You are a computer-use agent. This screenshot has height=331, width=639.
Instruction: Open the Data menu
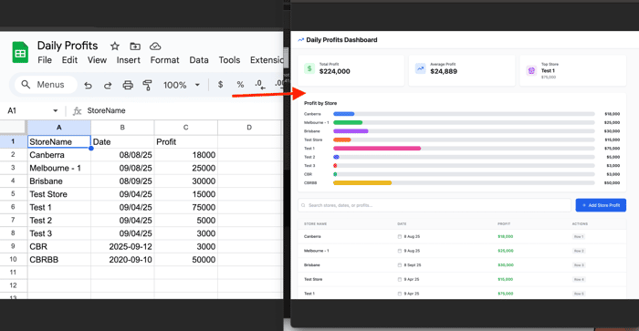click(x=199, y=60)
